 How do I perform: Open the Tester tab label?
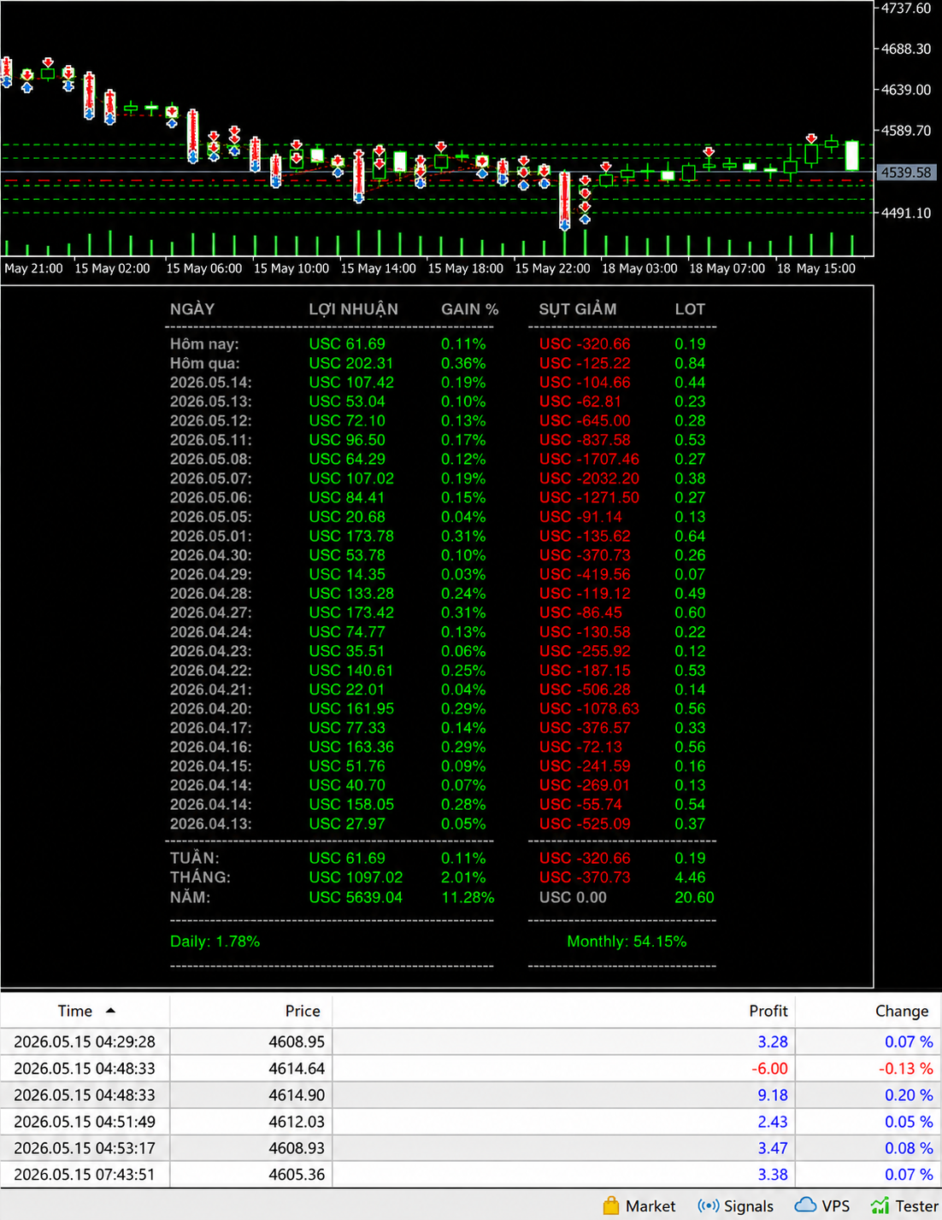(x=916, y=1206)
